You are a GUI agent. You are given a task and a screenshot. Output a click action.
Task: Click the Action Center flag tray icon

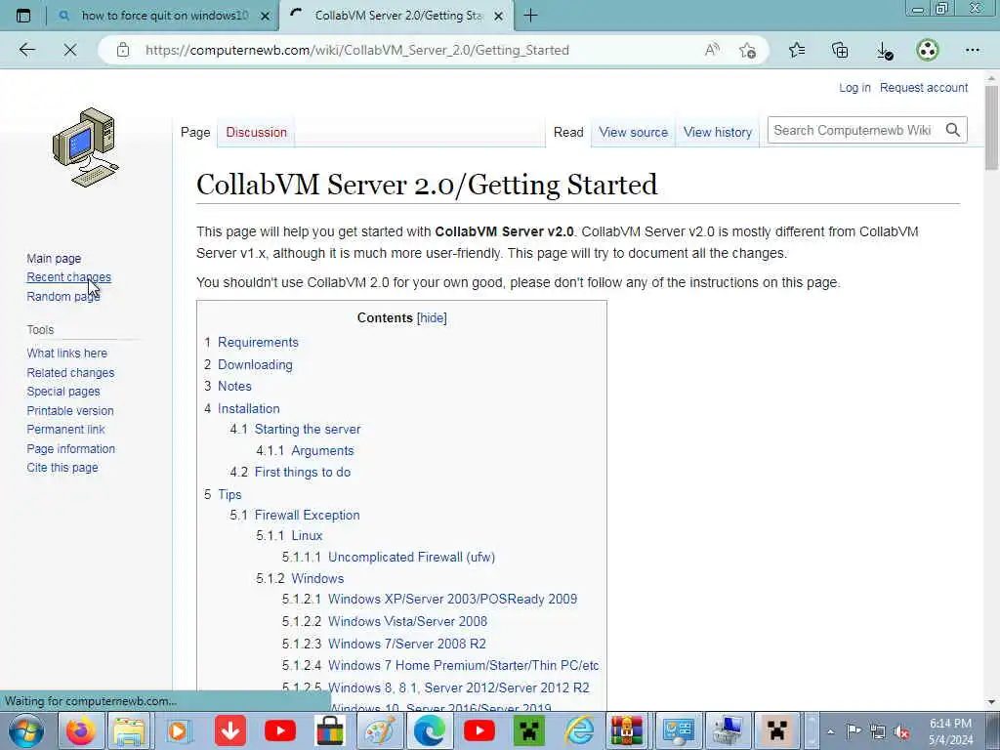854,731
